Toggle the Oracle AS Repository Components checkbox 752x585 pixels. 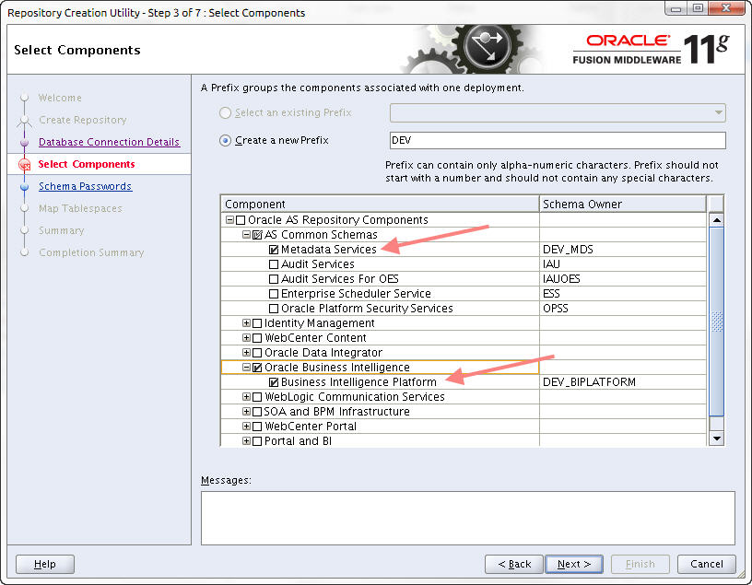pyautogui.click(x=241, y=220)
